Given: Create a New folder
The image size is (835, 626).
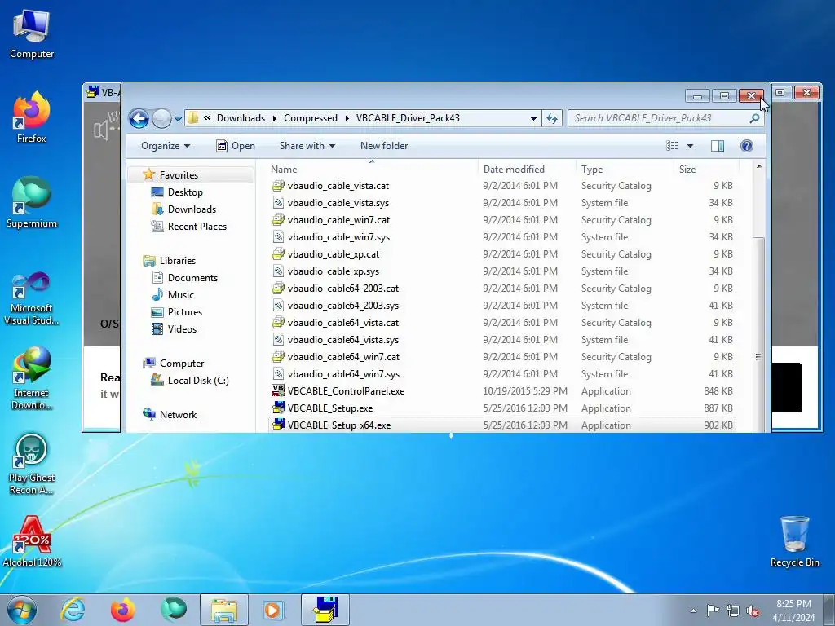Looking at the screenshot, I should pyautogui.click(x=384, y=146).
